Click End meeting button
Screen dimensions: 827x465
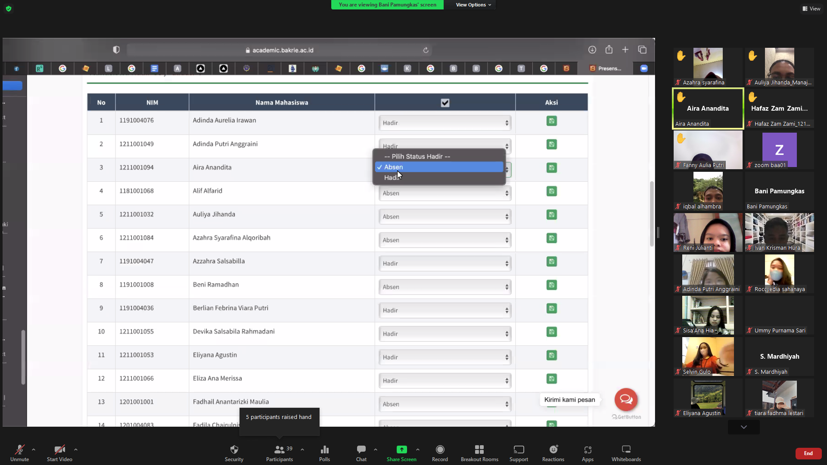pyautogui.click(x=808, y=453)
